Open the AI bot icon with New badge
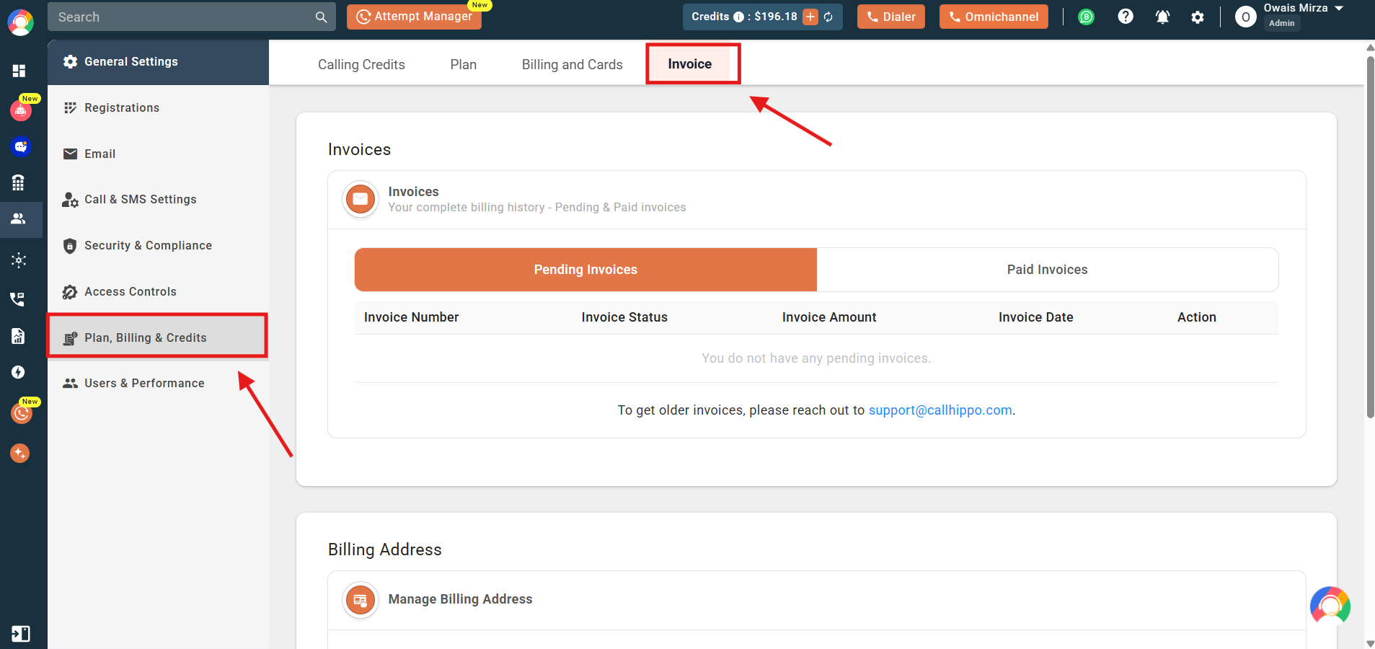 click(x=21, y=111)
